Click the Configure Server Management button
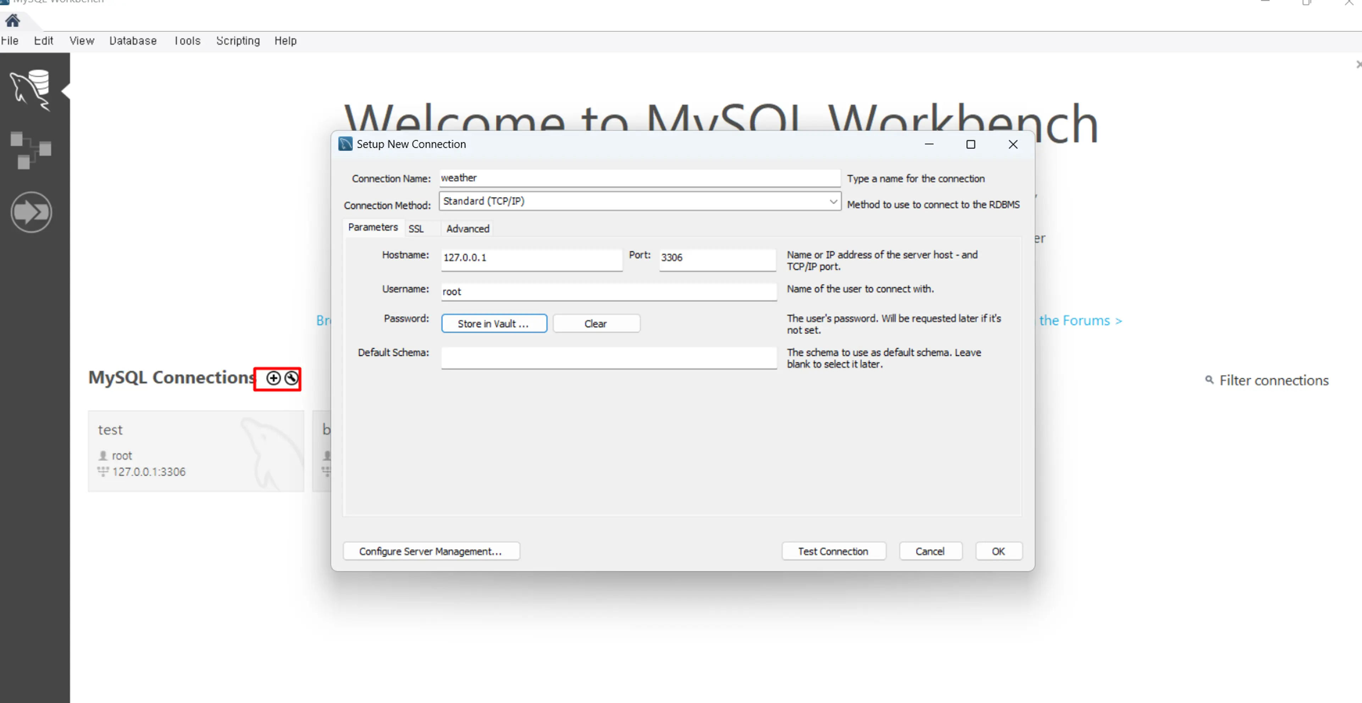The height and width of the screenshot is (703, 1362). (x=430, y=551)
